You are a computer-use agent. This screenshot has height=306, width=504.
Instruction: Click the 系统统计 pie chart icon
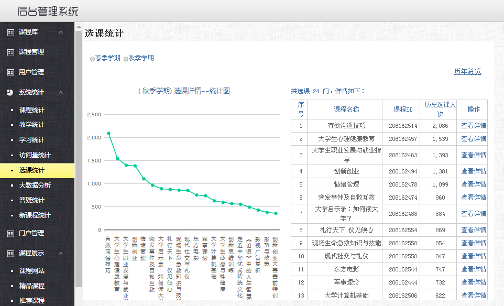tap(10, 93)
